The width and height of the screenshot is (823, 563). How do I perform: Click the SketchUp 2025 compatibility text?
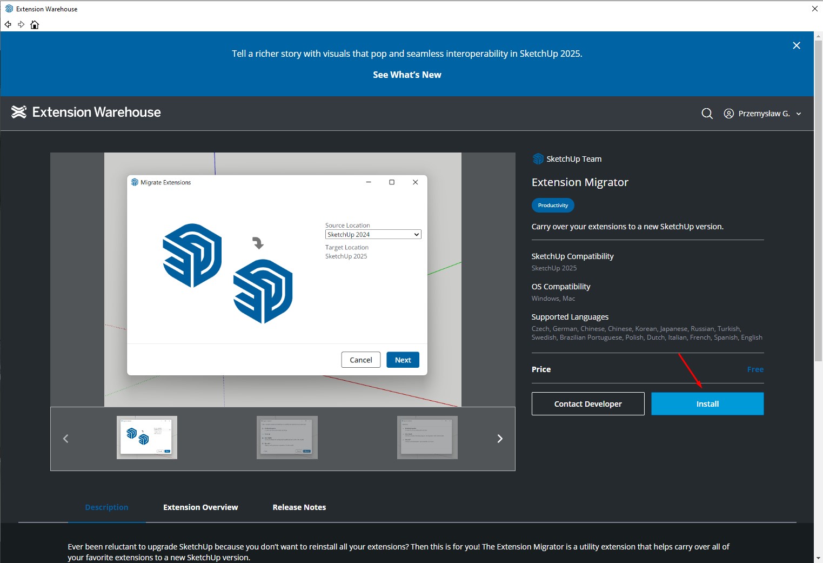(554, 268)
